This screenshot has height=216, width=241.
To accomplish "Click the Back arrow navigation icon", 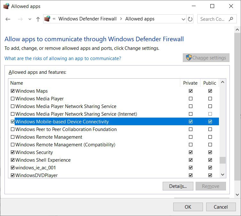I will coord(8,19).
